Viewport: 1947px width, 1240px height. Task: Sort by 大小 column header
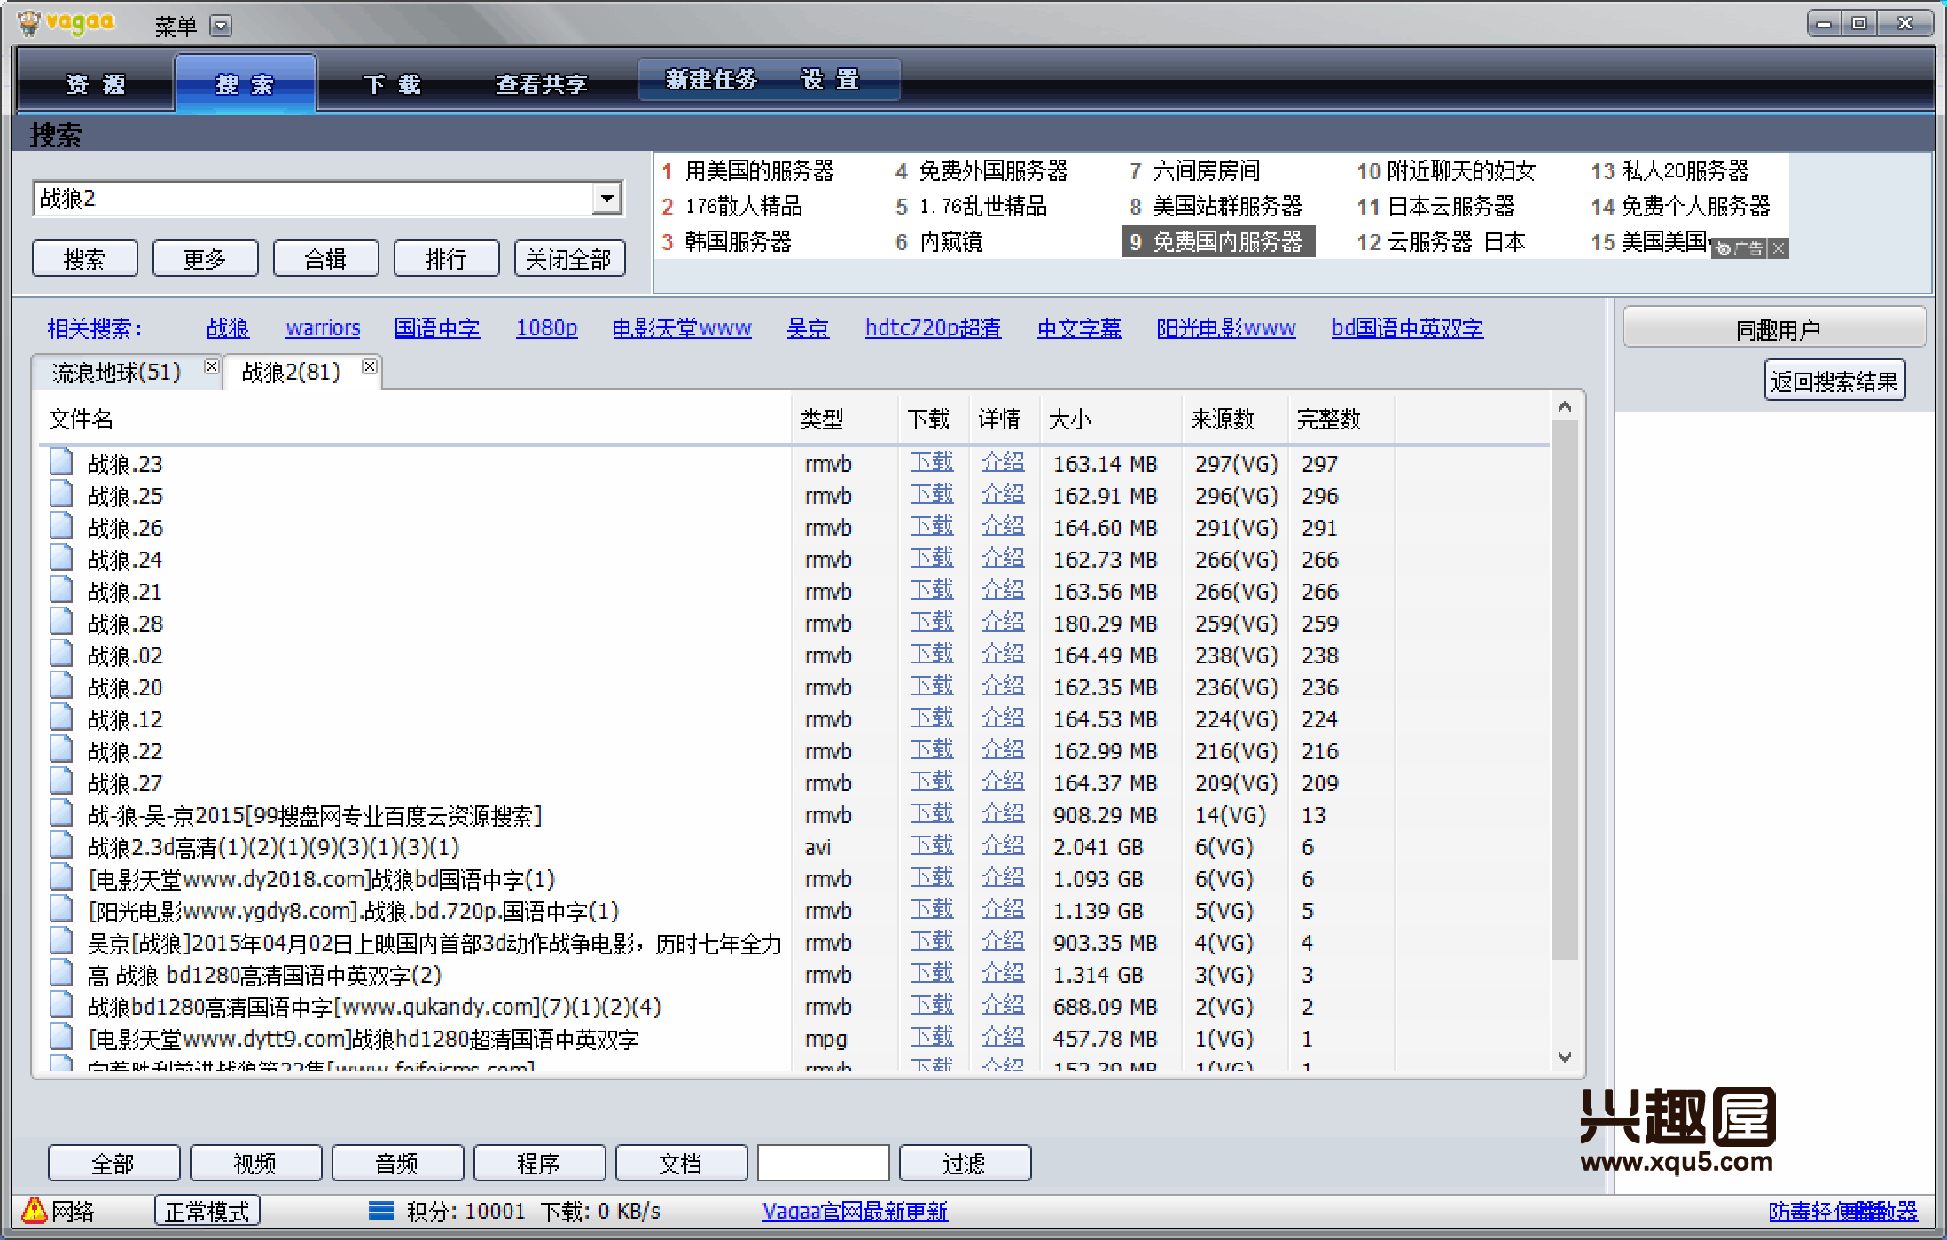pos(1112,419)
